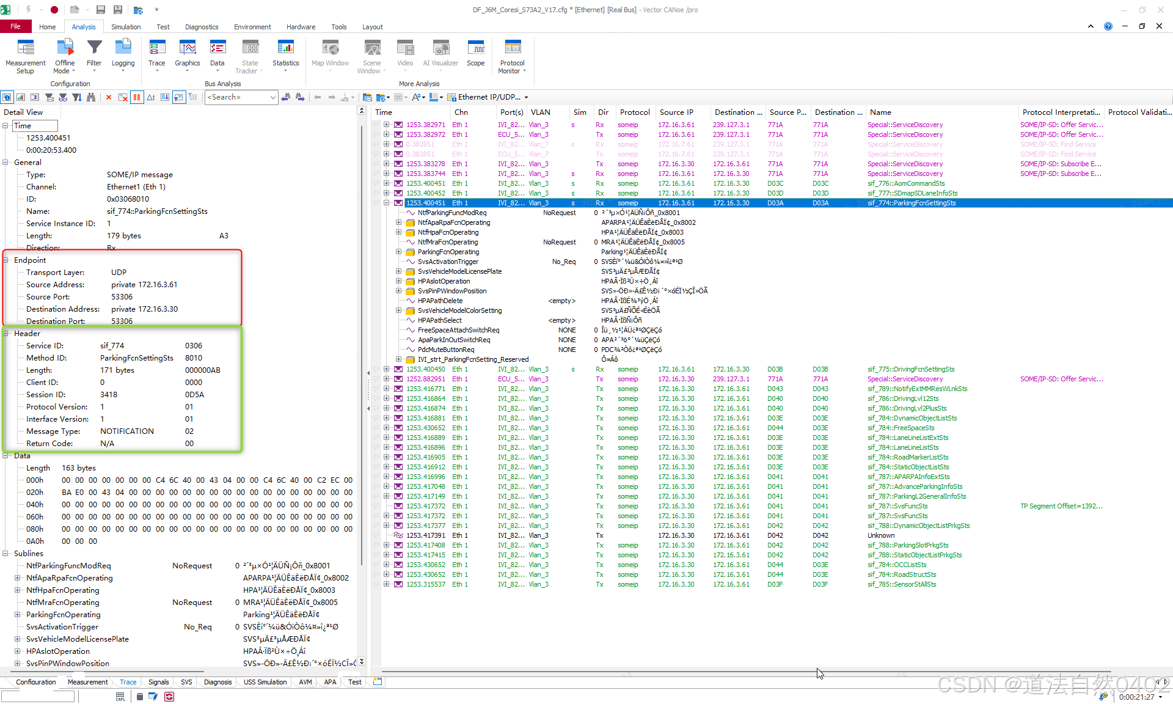
Task: Open the Search combo box dropdown
Action: pos(272,97)
